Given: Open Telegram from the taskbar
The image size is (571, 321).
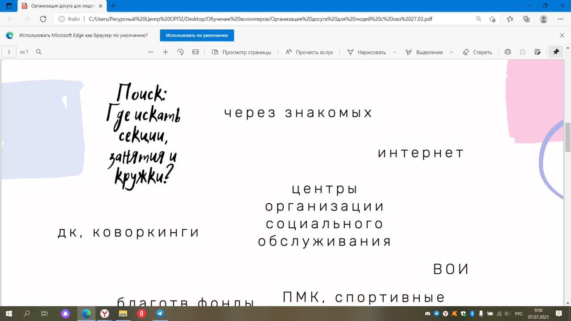Looking at the screenshot, I should coord(160,313).
